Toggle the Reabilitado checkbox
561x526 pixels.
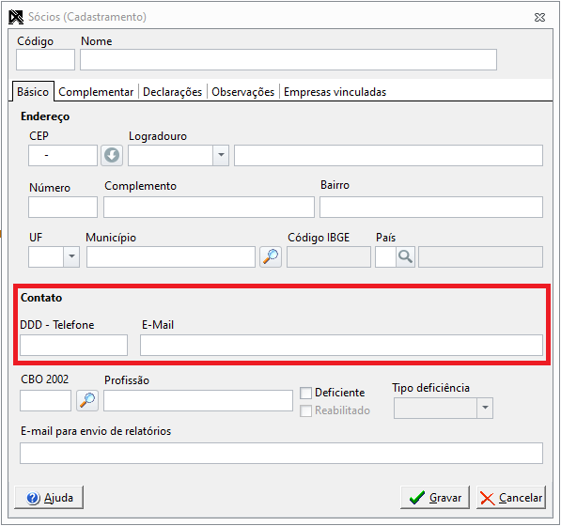point(305,410)
